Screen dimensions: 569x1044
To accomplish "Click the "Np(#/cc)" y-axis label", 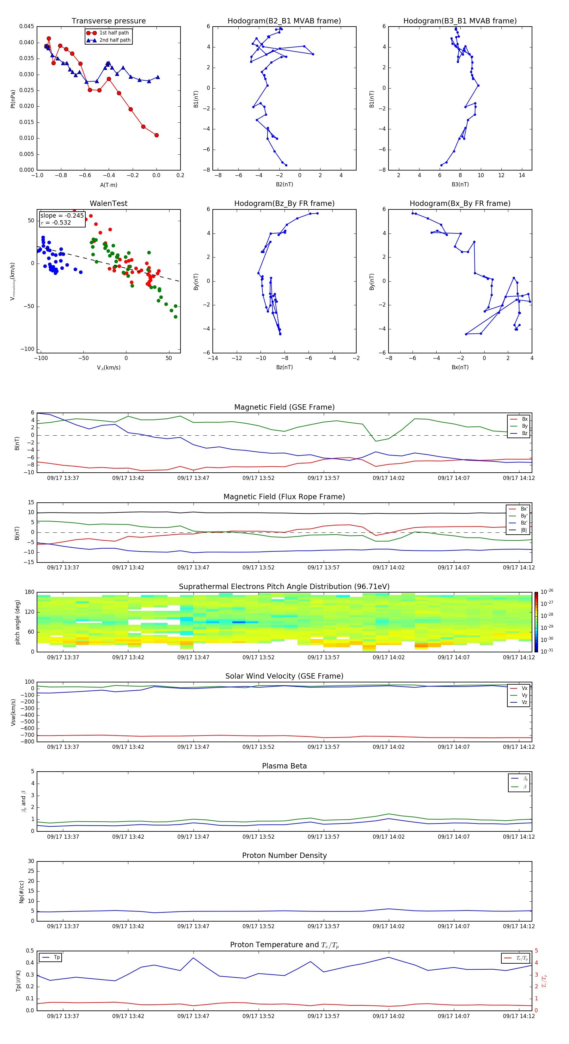I will point(21,892).
